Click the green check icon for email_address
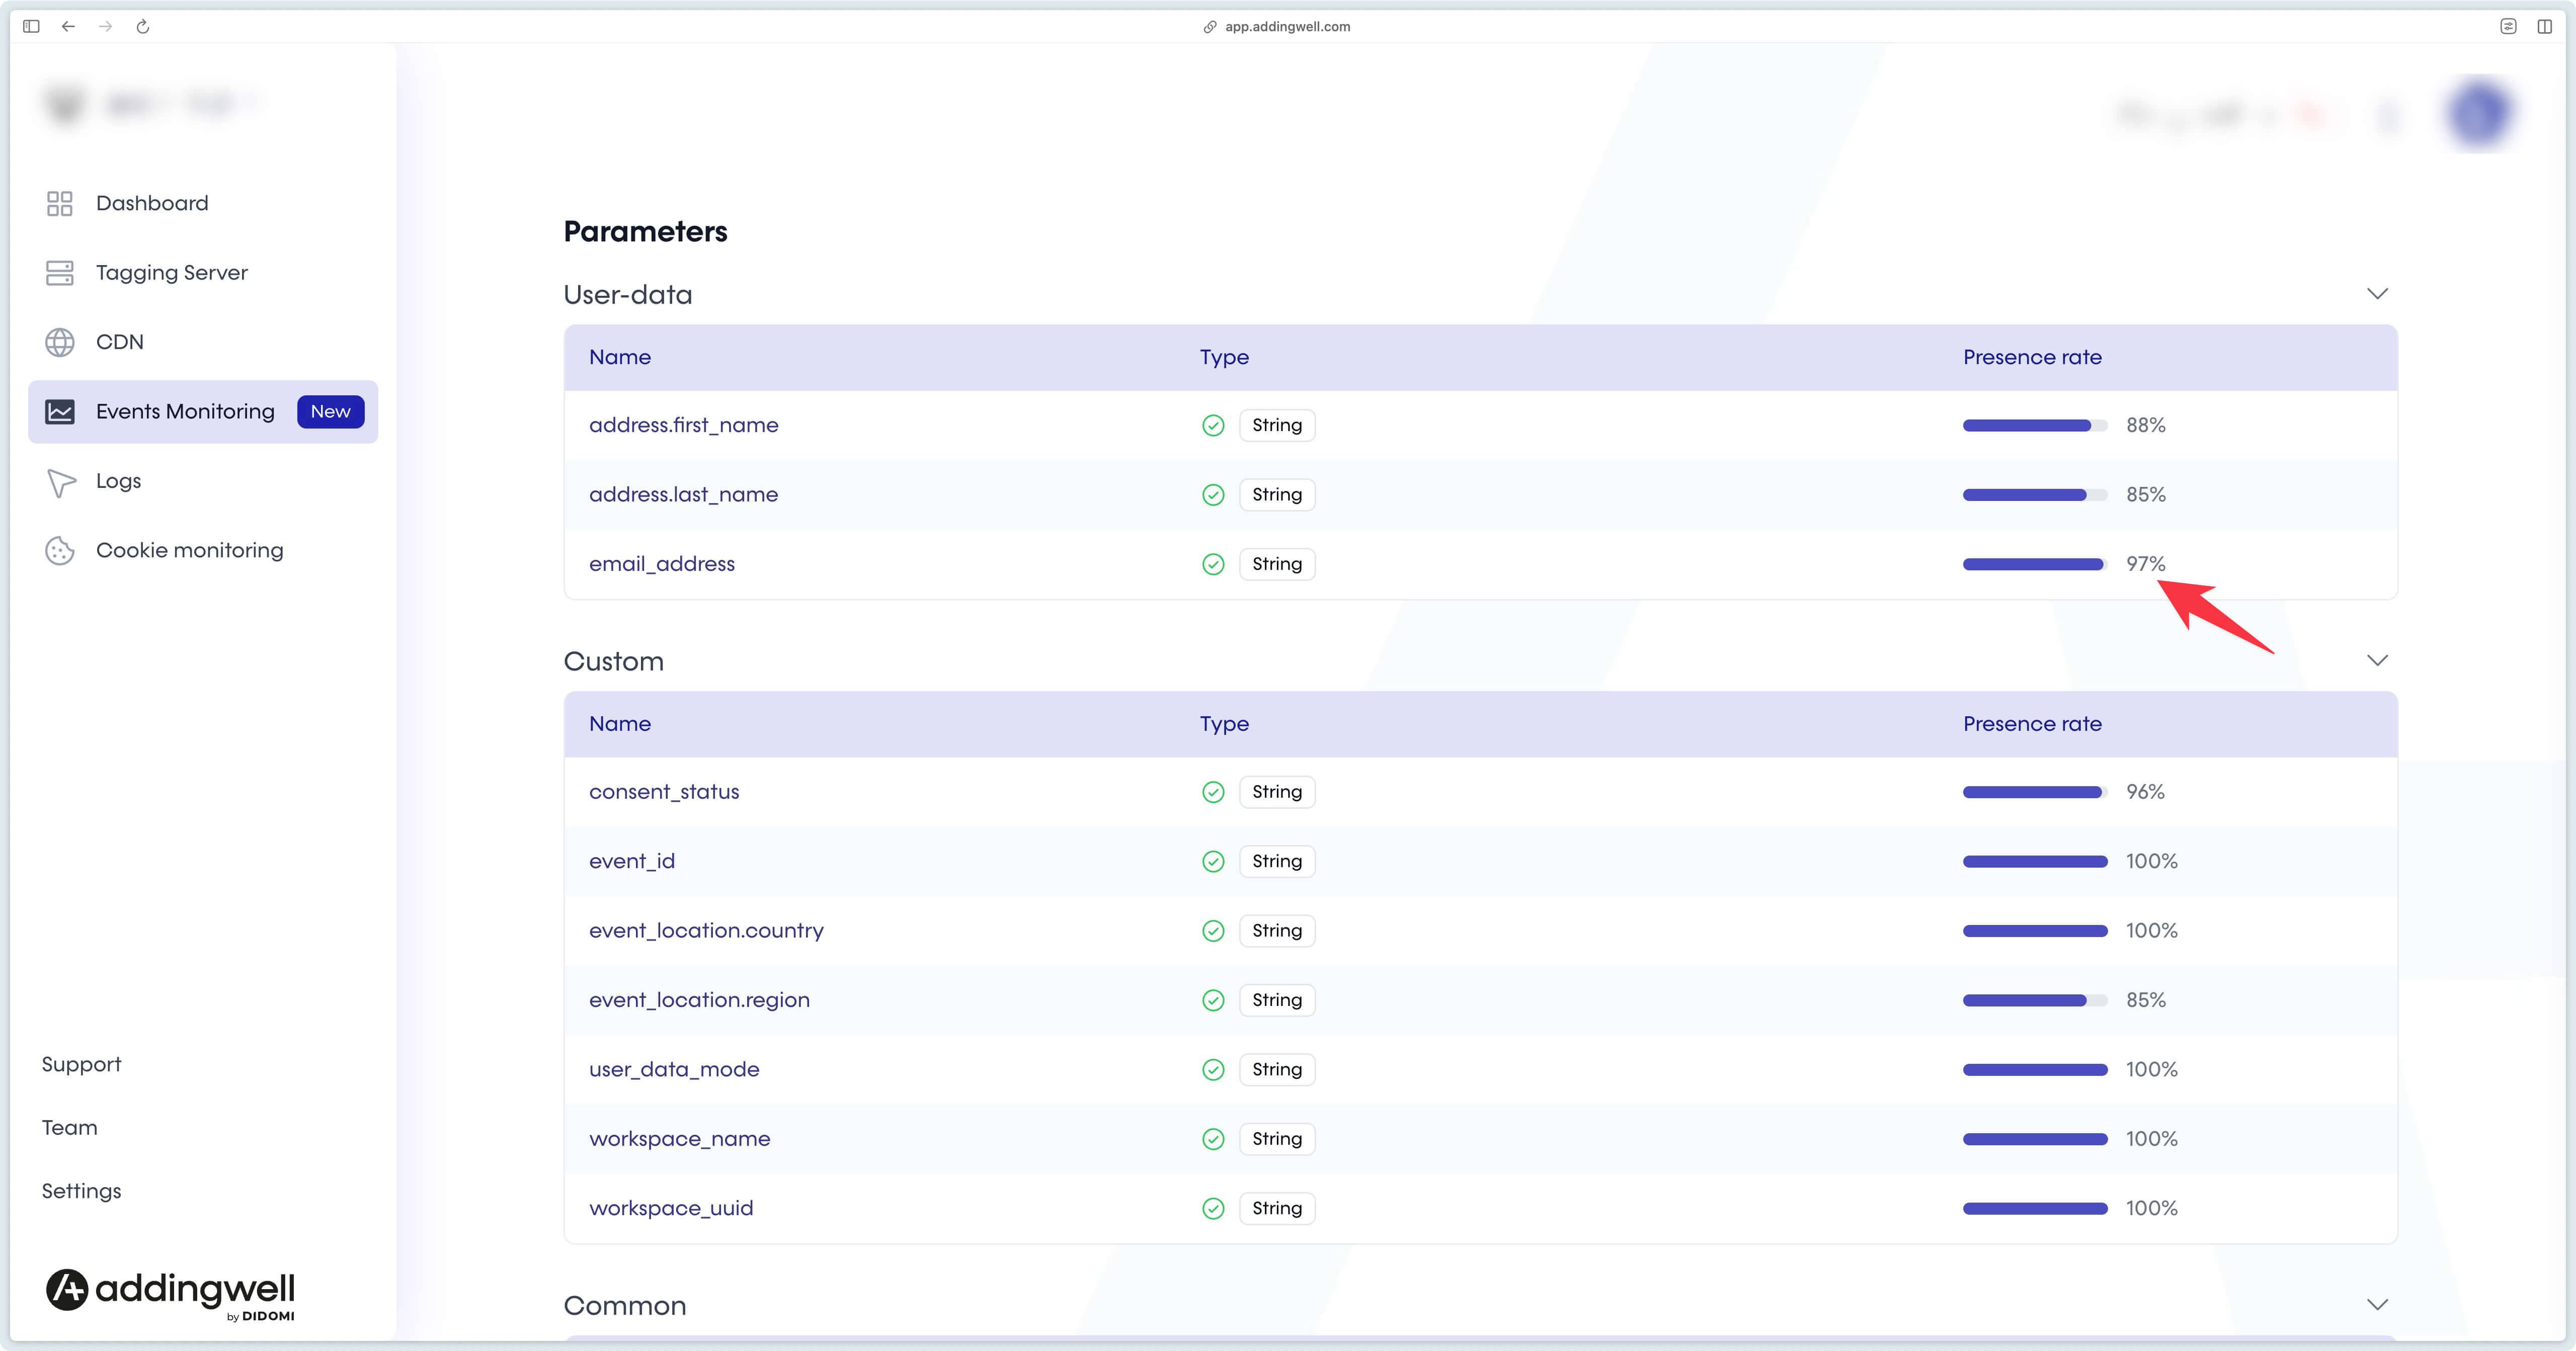This screenshot has height=1351, width=2576. [x=1213, y=565]
